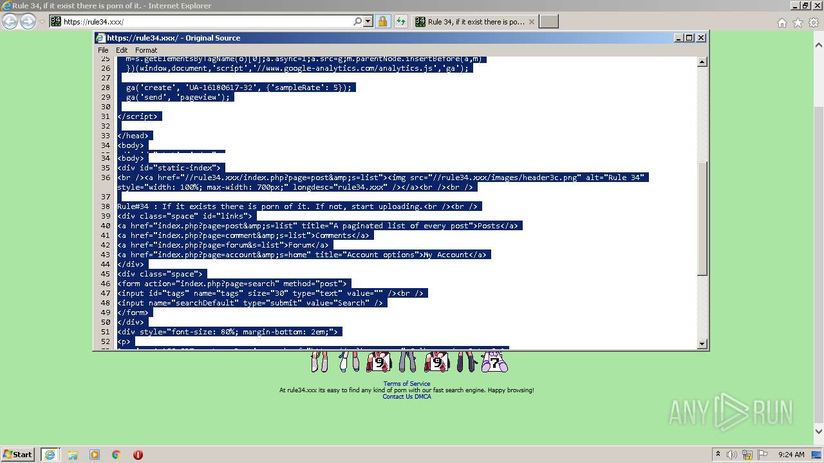Open File Explorer folder taskbar icon
The height and width of the screenshot is (463, 824).
73,455
